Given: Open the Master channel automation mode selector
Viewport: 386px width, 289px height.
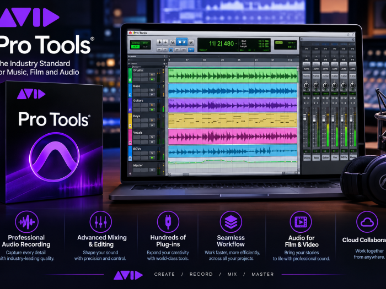Looking at the screenshot, I should (x=352, y=69).
